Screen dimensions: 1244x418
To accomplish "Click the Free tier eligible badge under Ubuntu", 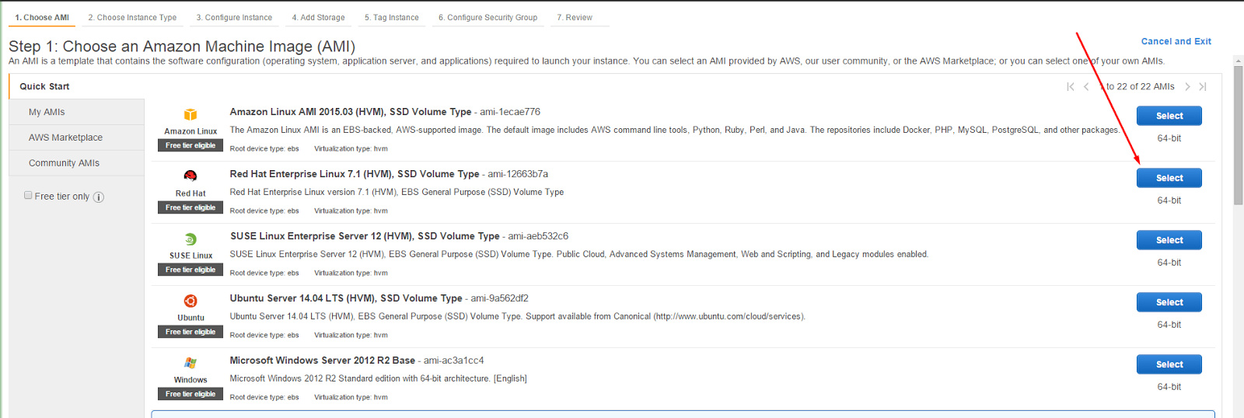I will 190,332.
